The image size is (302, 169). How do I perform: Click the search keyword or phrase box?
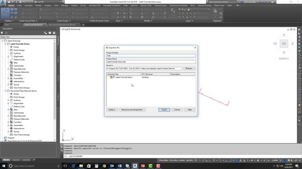click(x=222, y=2)
